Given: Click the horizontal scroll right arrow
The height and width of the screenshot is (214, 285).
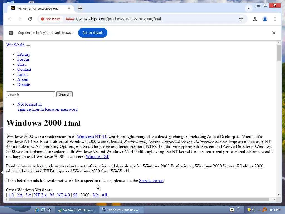Looking at the screenshot, I should tap(274, 199).
